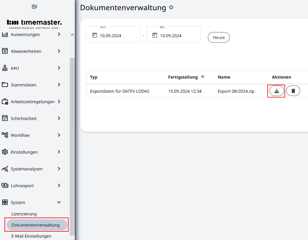Open calendar picker in the Von field
Viewport: 308px width, 240px height.
point(94,35)
